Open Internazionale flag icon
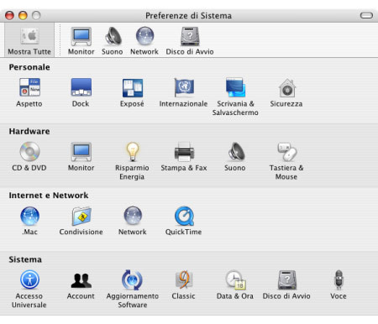 pyautogui.click(x=184, y=87)
